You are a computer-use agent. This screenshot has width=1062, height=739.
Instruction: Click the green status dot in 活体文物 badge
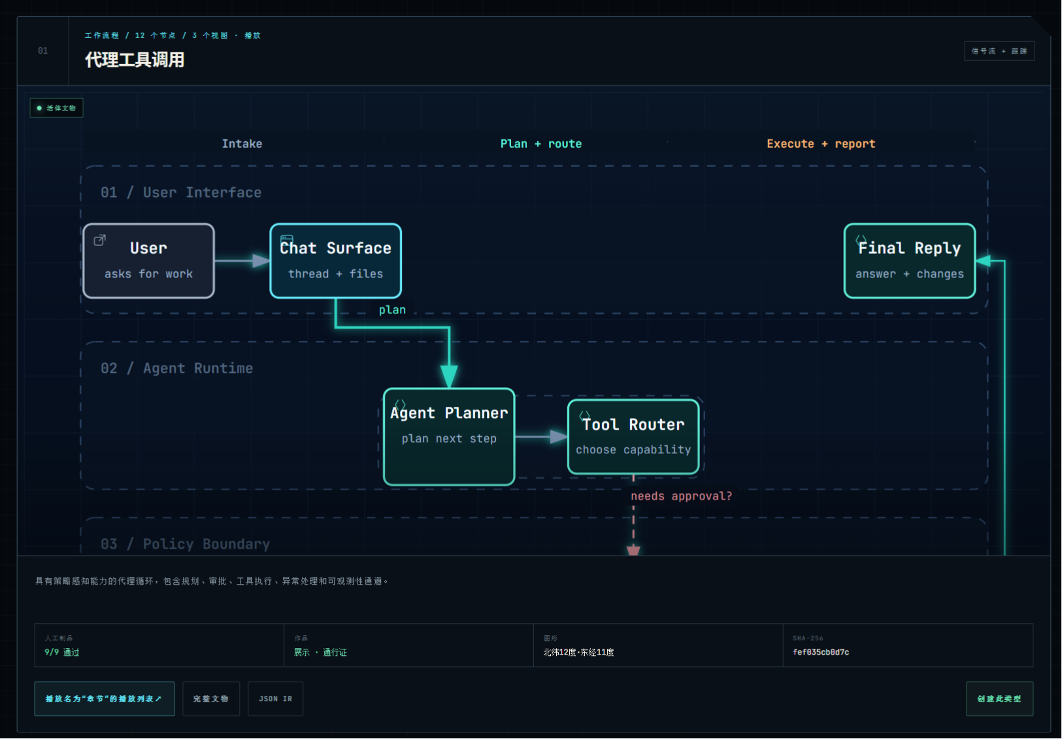click(x=39, y=108)
